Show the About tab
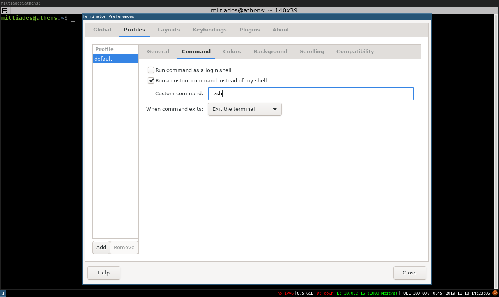Image resolution: width=499 pixels, height=297 pixels. click(x=281, y=30)
